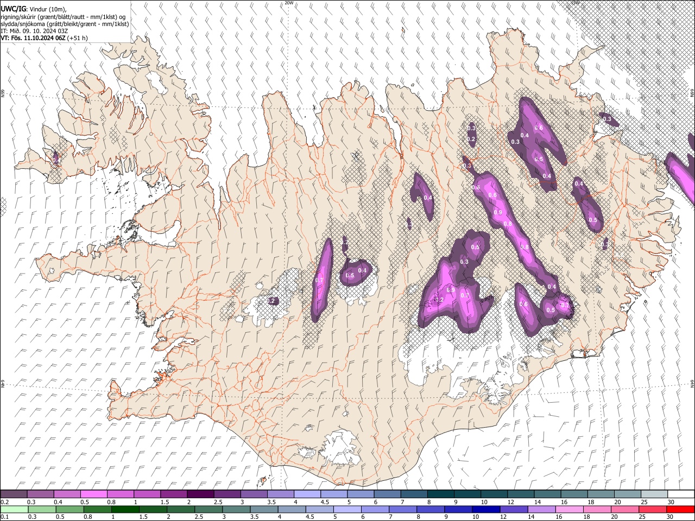Viewport: 695px width, 521px height.
Task: Click '4.5' label in upper legend scale
Action: tap(325, 502)
